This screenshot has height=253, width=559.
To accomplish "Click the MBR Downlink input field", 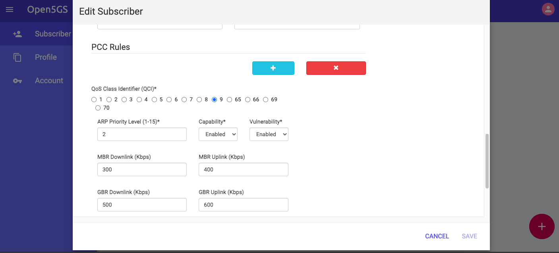I will coord(142,169).
